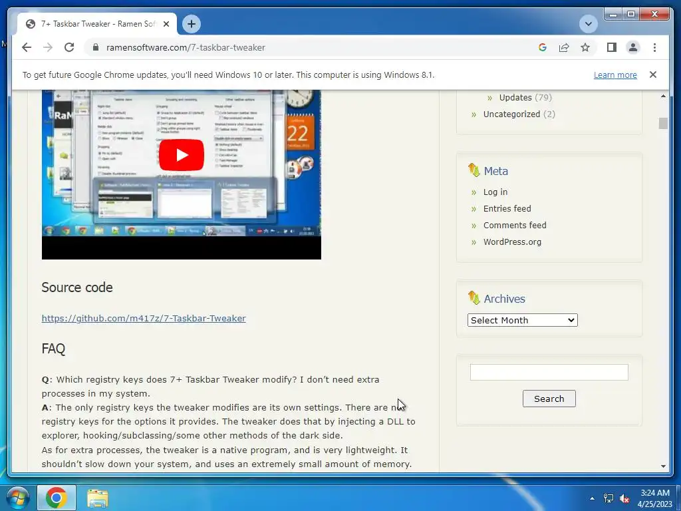Click the forward navigation arrow
The width and height of the screenshot is (681, 511).
48,47
